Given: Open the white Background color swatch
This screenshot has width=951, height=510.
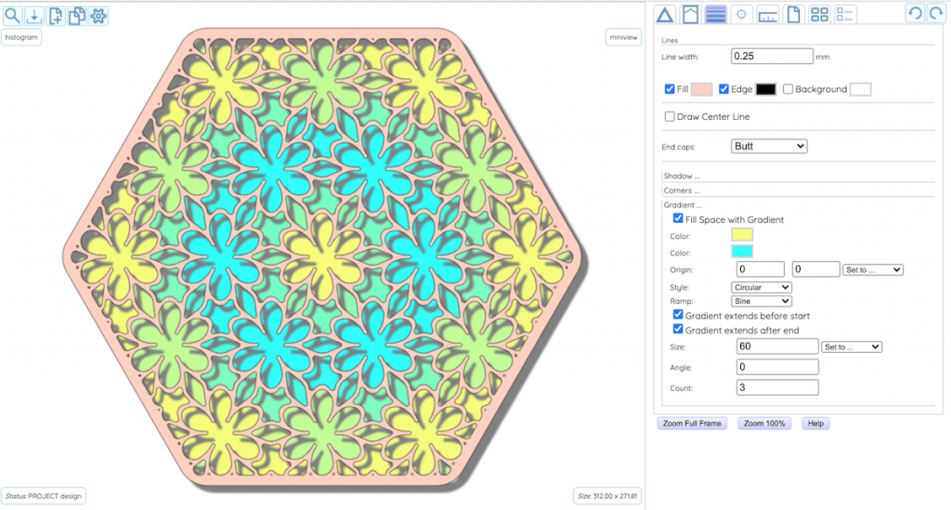Looking at the screenshot, I should pos(860,89).
